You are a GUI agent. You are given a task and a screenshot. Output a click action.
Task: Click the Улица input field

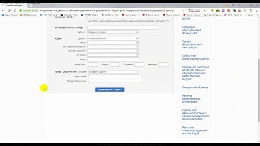pos(113,59)
